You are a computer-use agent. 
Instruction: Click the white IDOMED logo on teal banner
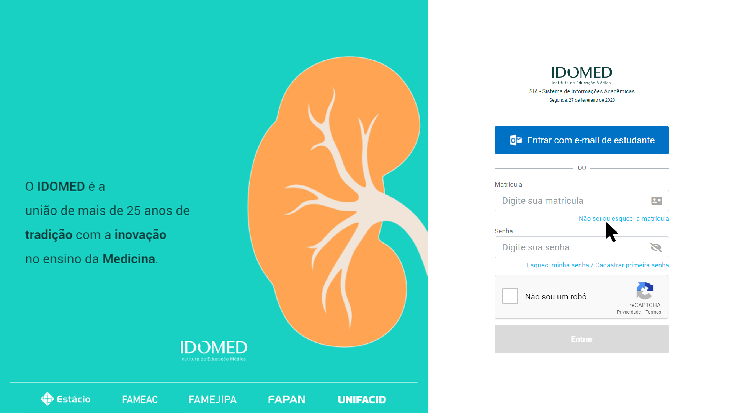point(214,350)
